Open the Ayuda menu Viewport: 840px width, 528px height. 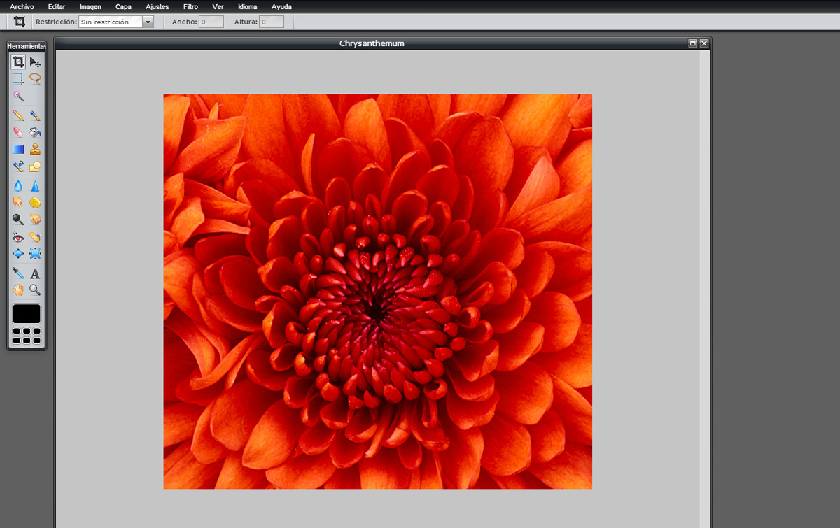click(281, 6)
